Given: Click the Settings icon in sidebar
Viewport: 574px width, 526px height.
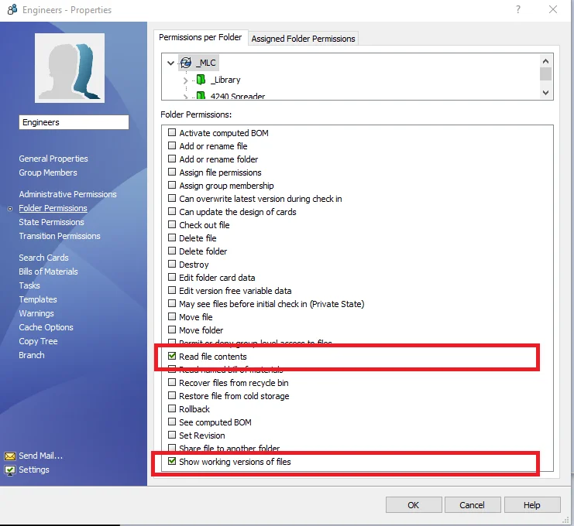Looking at the screenshot, I should pos(10,470).
